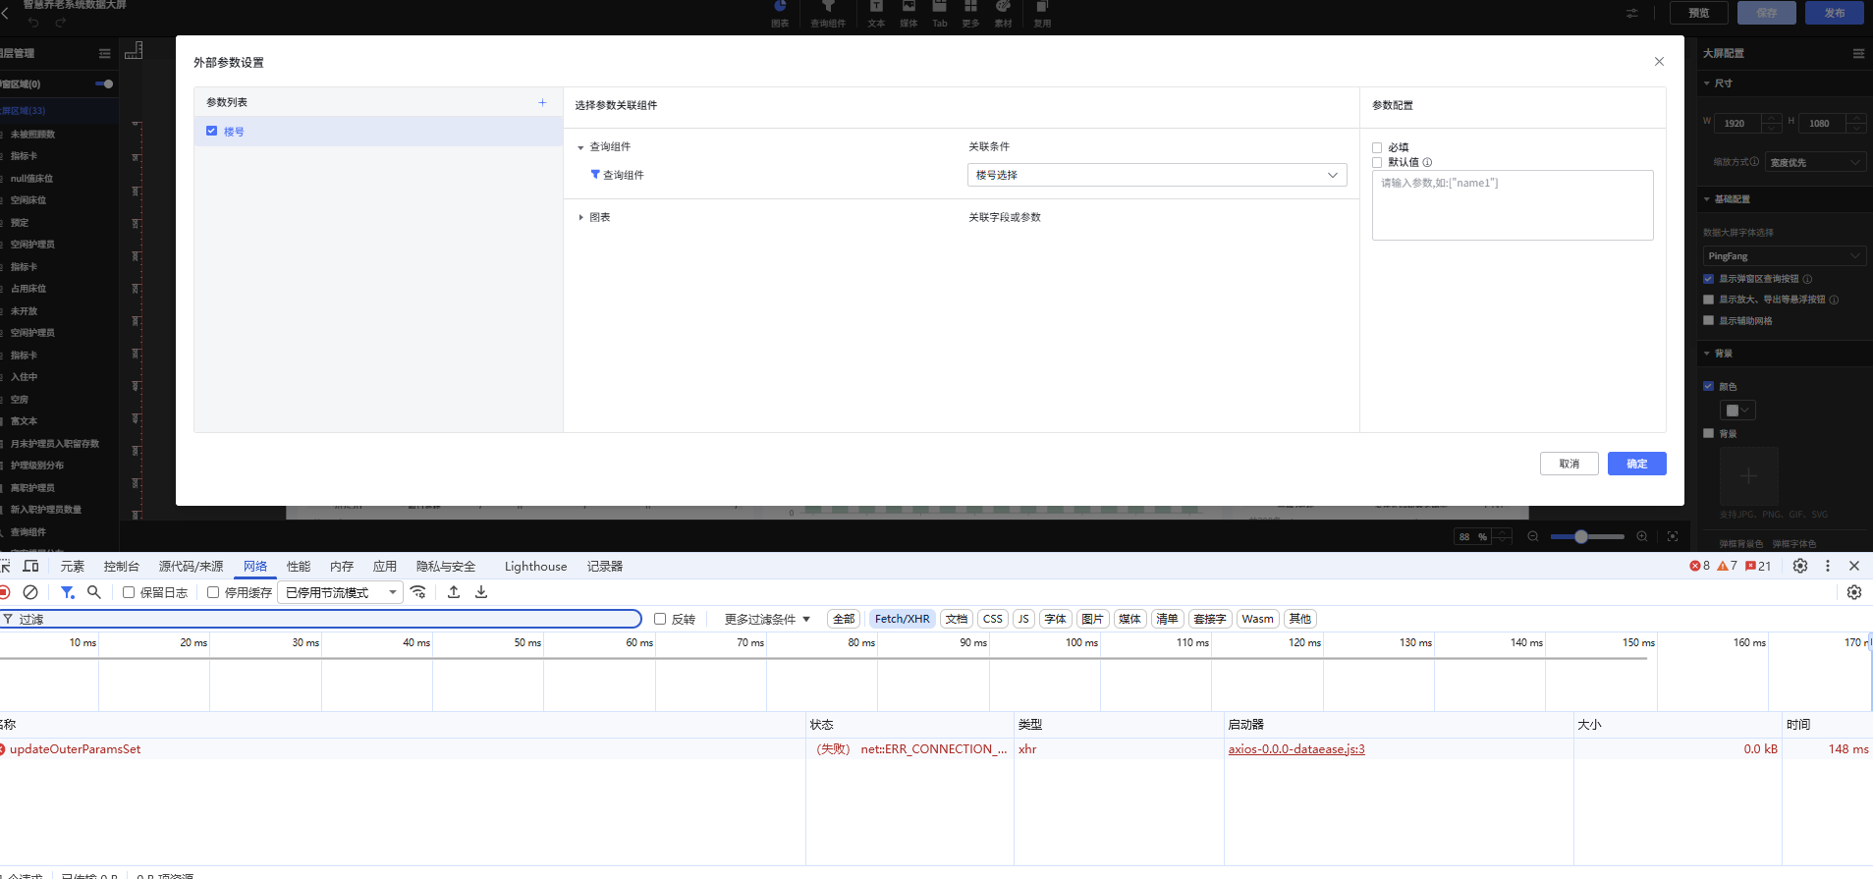
Task: Click the export HAR download icon
Action: pyautogui.click(x=481, y=592)
